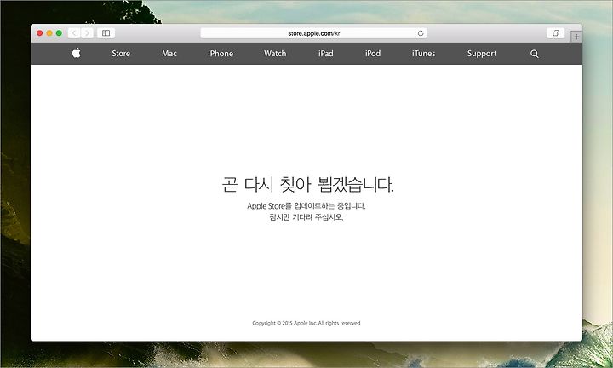613x368 pixels.
Task: Click the store.apple.com/kr address field
Action: [313, 33]
